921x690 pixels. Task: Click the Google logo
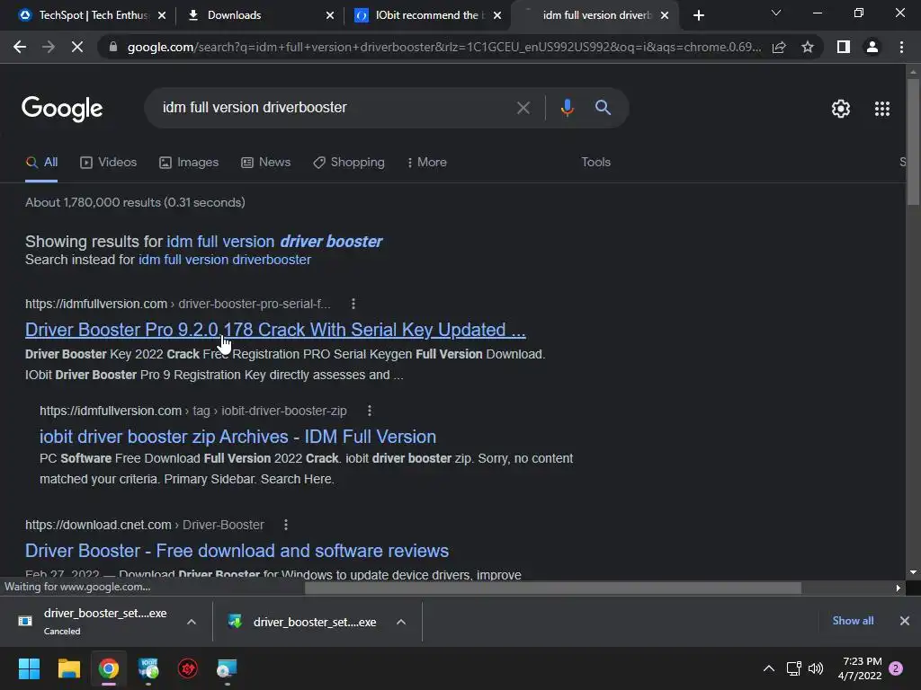(62, 109)
